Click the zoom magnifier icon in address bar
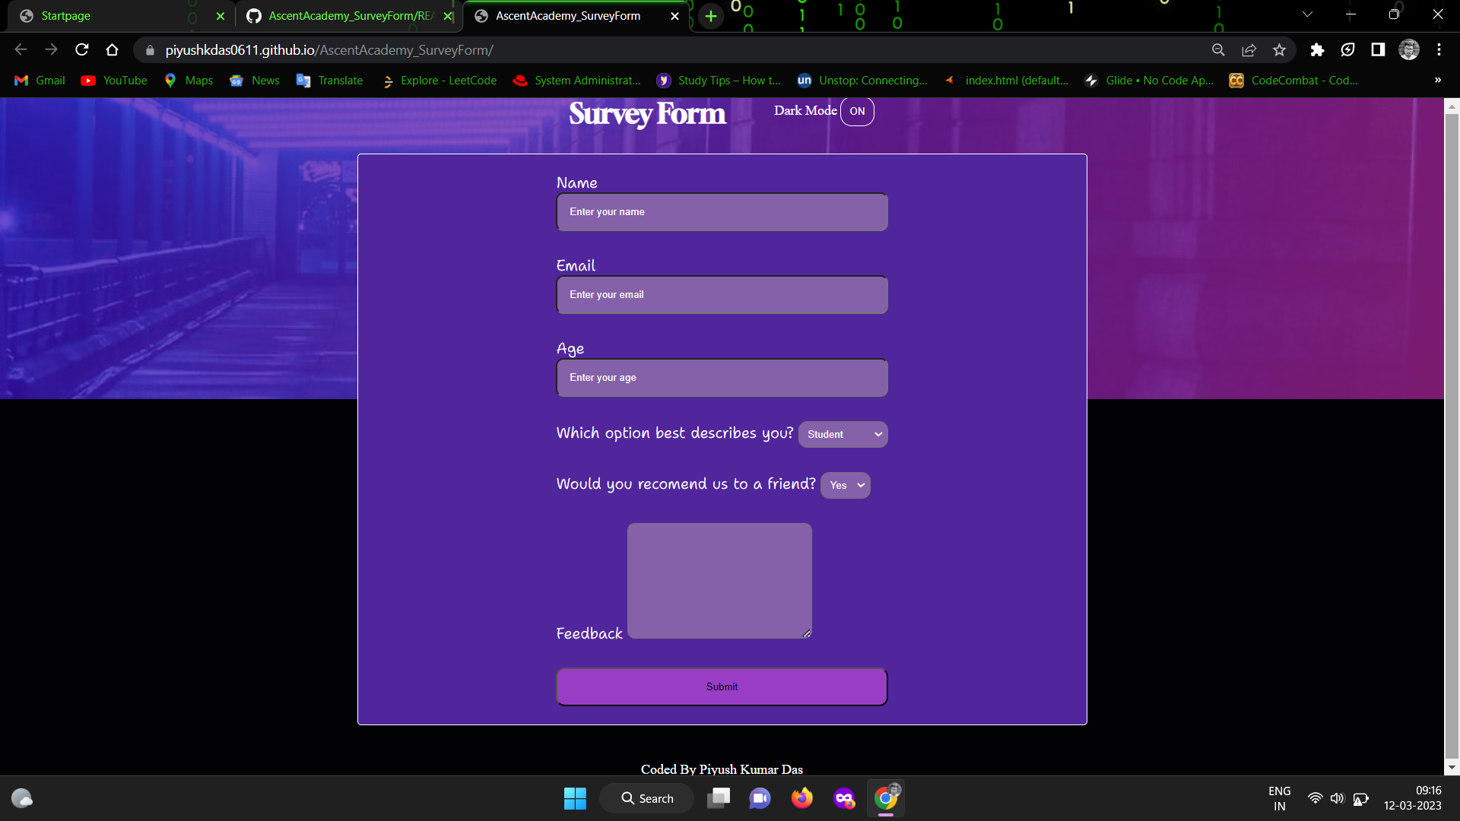 click(x=1218, y=49)
